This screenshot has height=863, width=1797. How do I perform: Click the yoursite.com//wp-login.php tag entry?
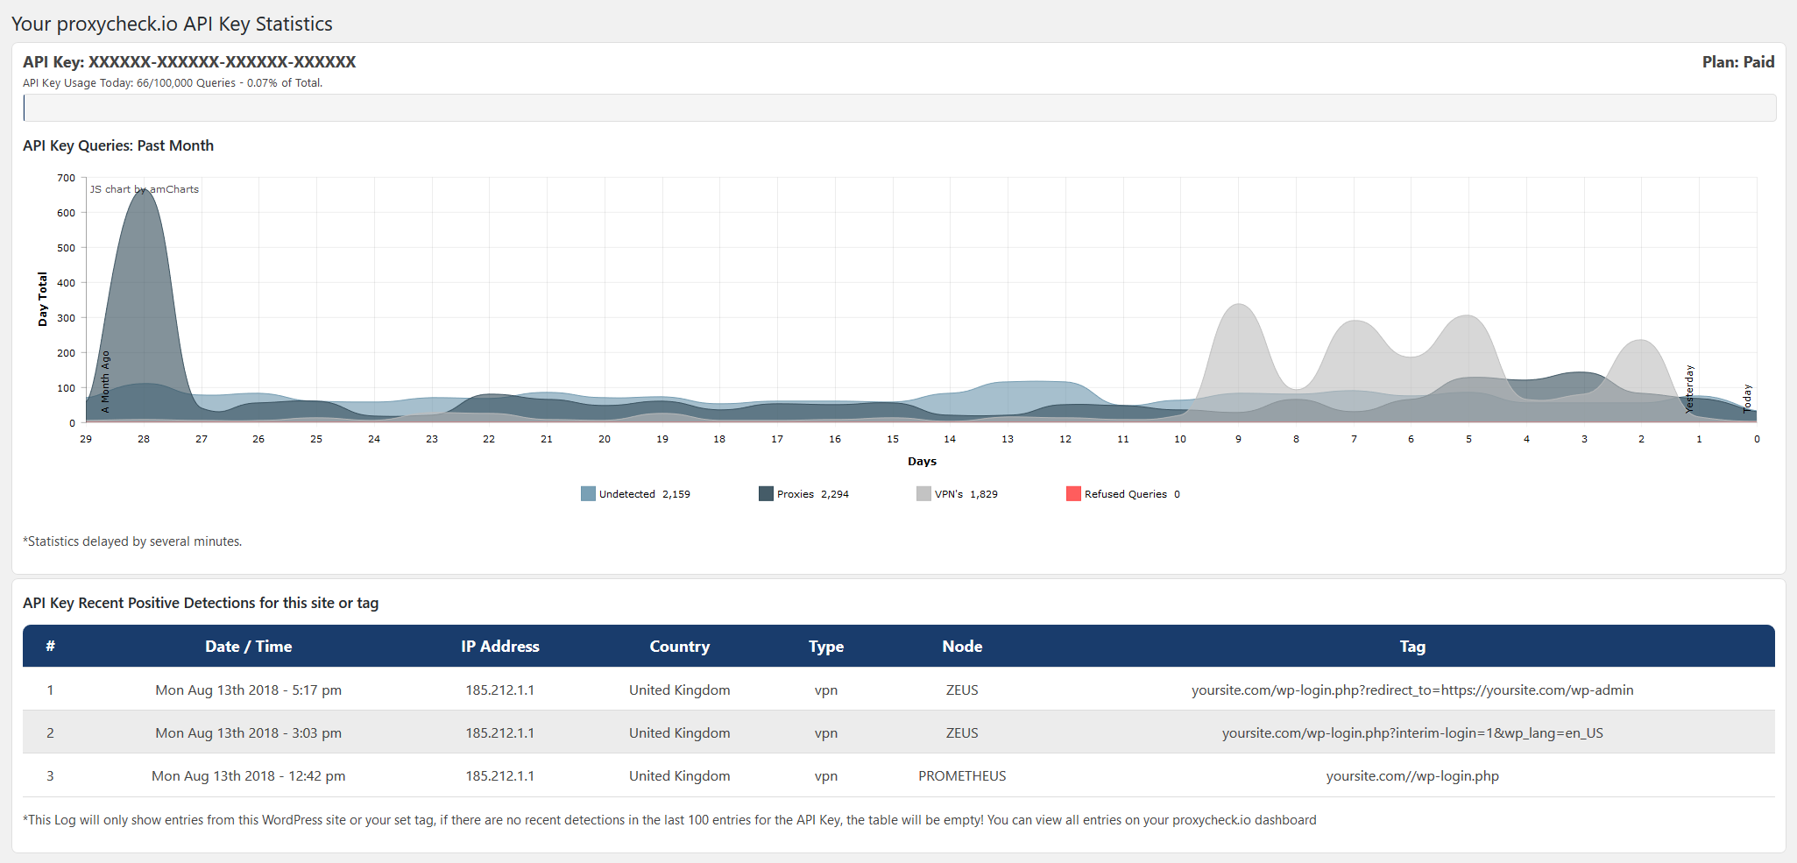(x=1411, y=776)
